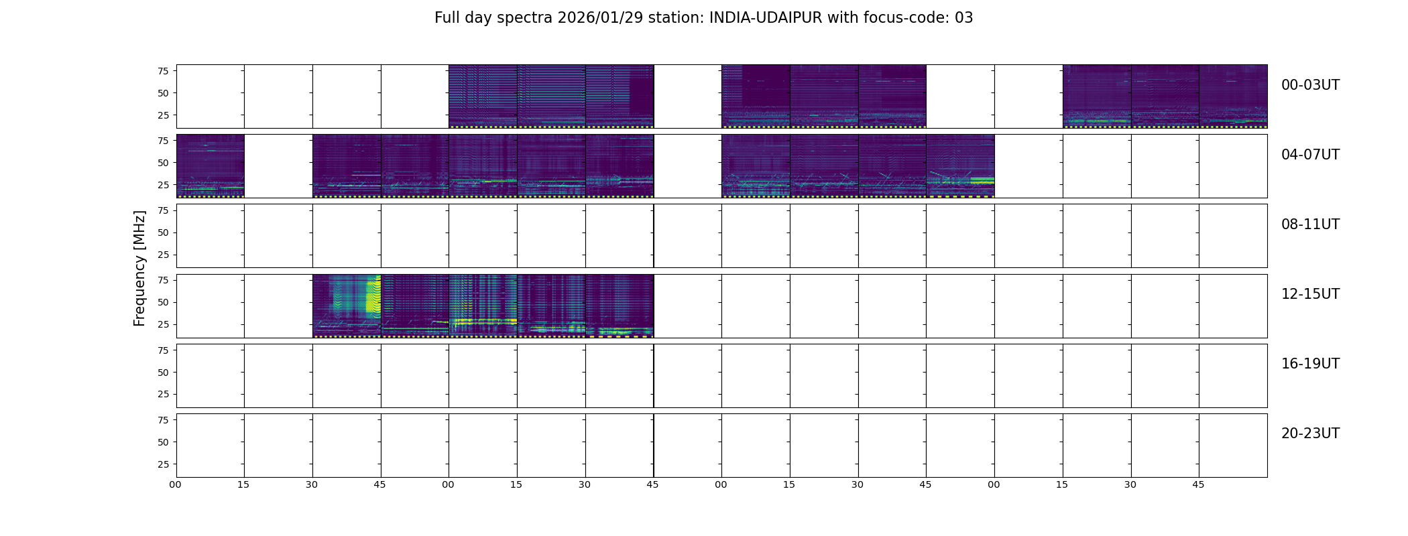This screenshot has width=1408, height=536.
Task: Click the '50' frequency tick on 16-19UT row
Action: click(x=163, y=372)
